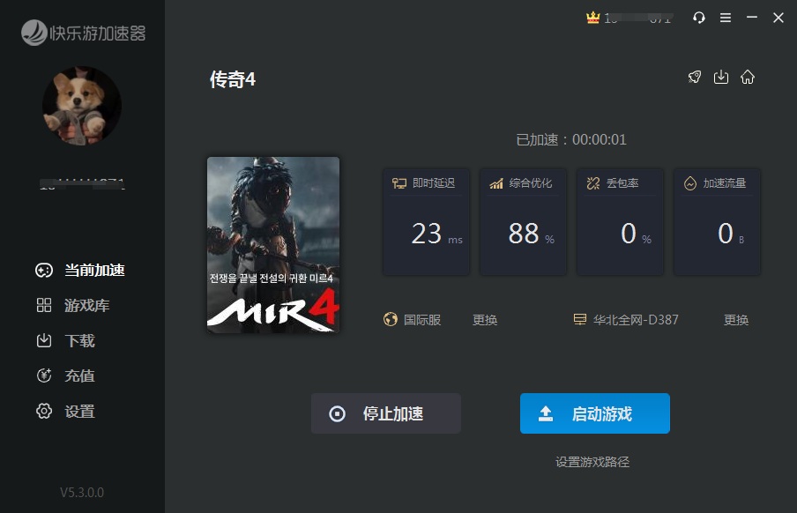Open the hamburger menu icon
Image resolution: width=797 pixels, height=513 pixels.
click(726, 18)
